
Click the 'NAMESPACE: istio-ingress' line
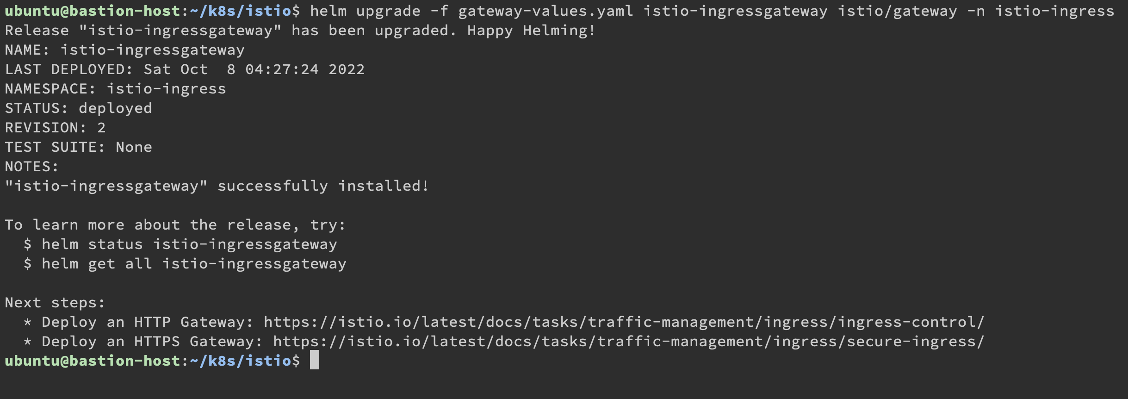click(115, 89)
